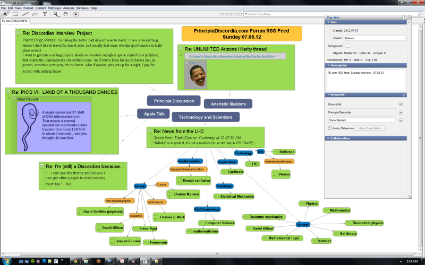Screen dimensions: 425x265
Task: Click the Discordianism keyword field
Action: pos(361,120)
